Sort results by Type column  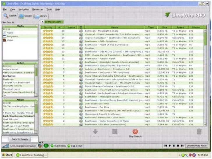(151, 27)
